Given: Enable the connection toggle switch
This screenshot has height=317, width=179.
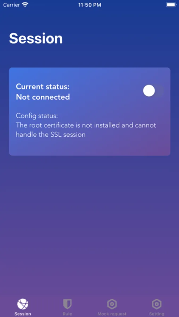Looking at the screenshot, I should 154,91.
